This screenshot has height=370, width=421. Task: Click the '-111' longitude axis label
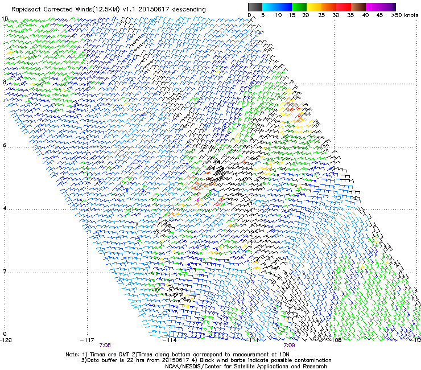tap(251, 340)
